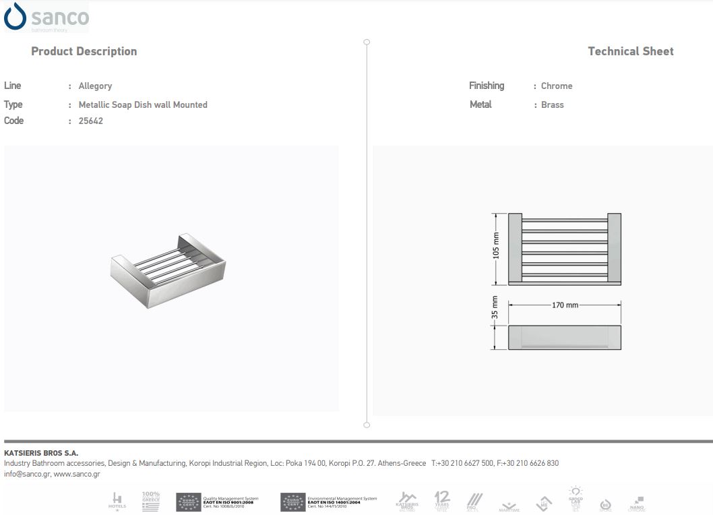
Task: Click the top-view technical drawing
Action: tap(564, 247)
